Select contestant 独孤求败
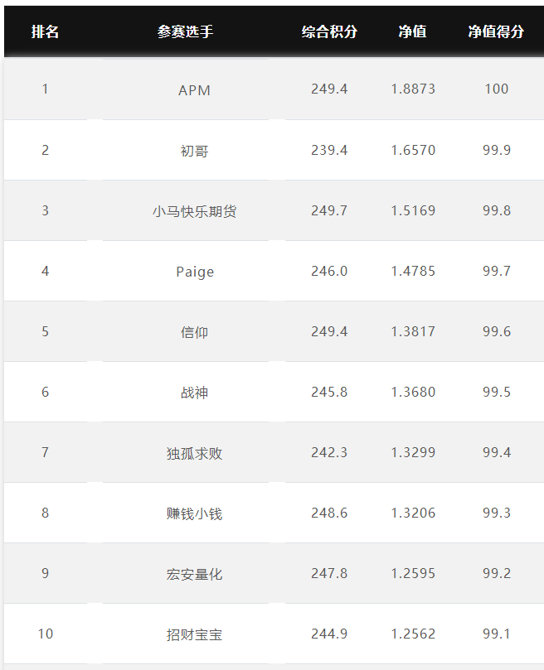The image size is (544, 670). coord(194,453)
